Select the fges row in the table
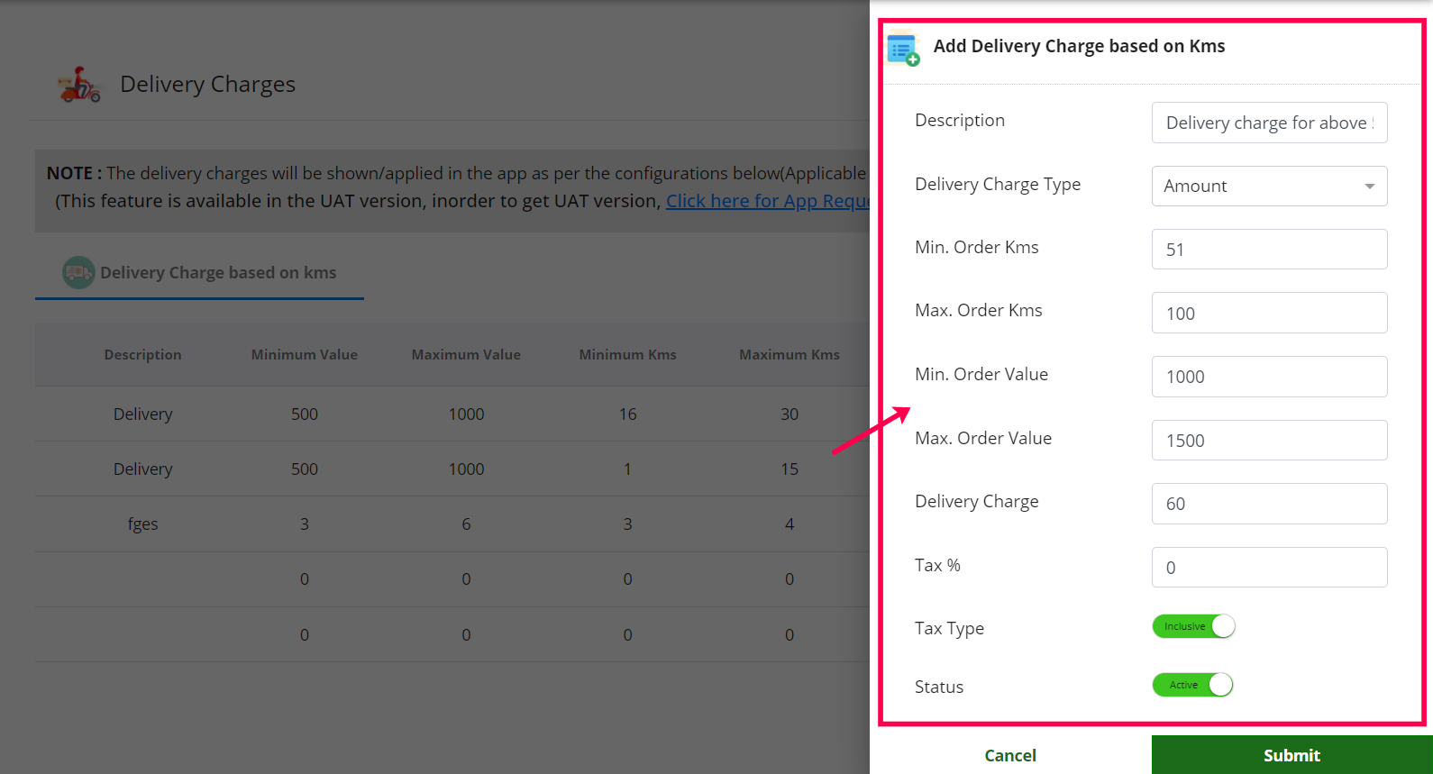Screen dimensions: 1433x774 (x=142, y=524)
